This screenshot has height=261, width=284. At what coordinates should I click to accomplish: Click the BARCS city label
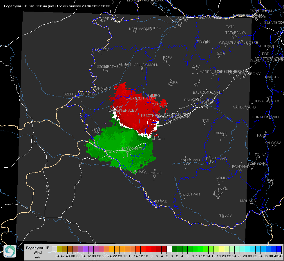[x=161, y=202]
